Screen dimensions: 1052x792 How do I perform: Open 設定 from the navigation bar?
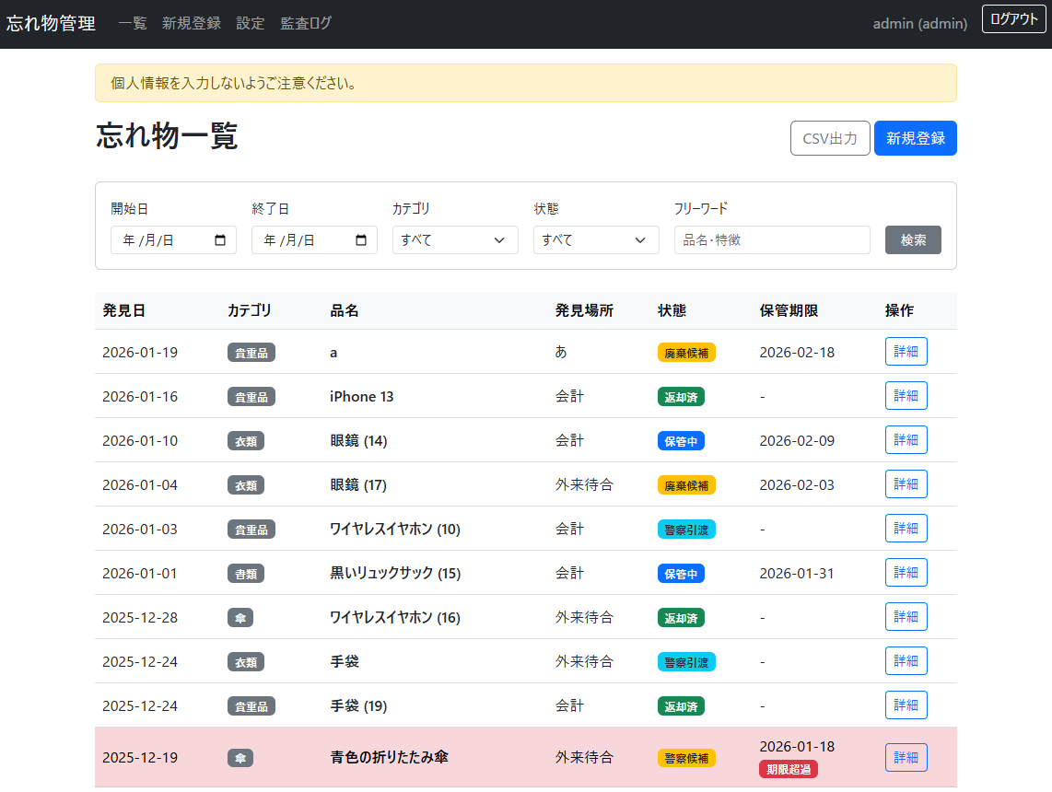pyautogui.click(x=250, y=23)
